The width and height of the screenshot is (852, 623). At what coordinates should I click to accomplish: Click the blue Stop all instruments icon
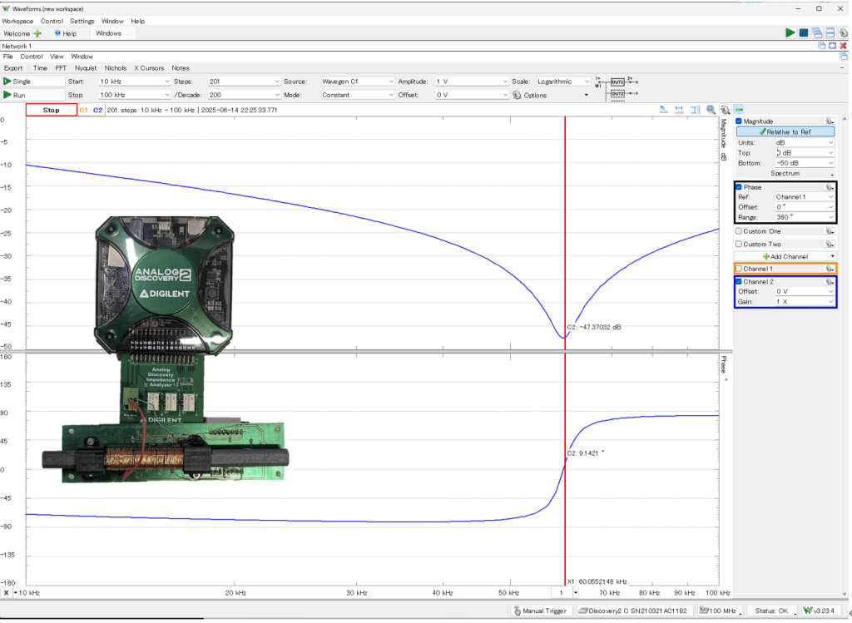804,33
